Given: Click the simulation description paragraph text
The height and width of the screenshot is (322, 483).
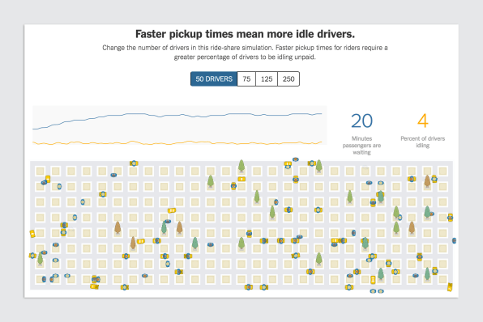Looking at the screenshot, I should click(245, 53).
